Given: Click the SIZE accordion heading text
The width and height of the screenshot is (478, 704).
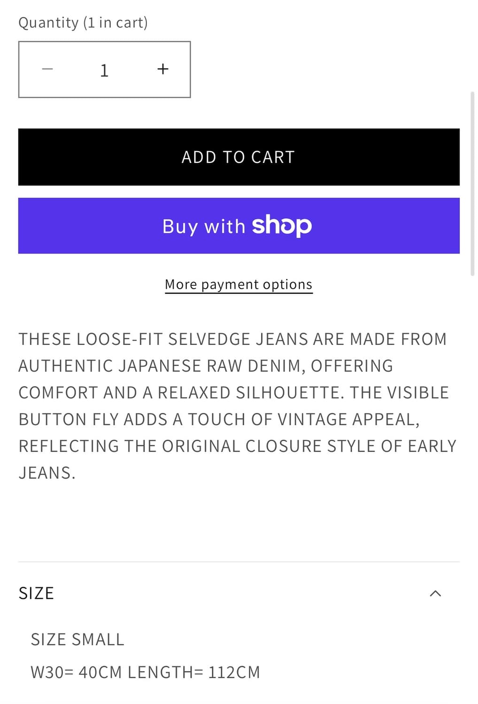Looking at the screenshot, I should (x=36, y=593).
